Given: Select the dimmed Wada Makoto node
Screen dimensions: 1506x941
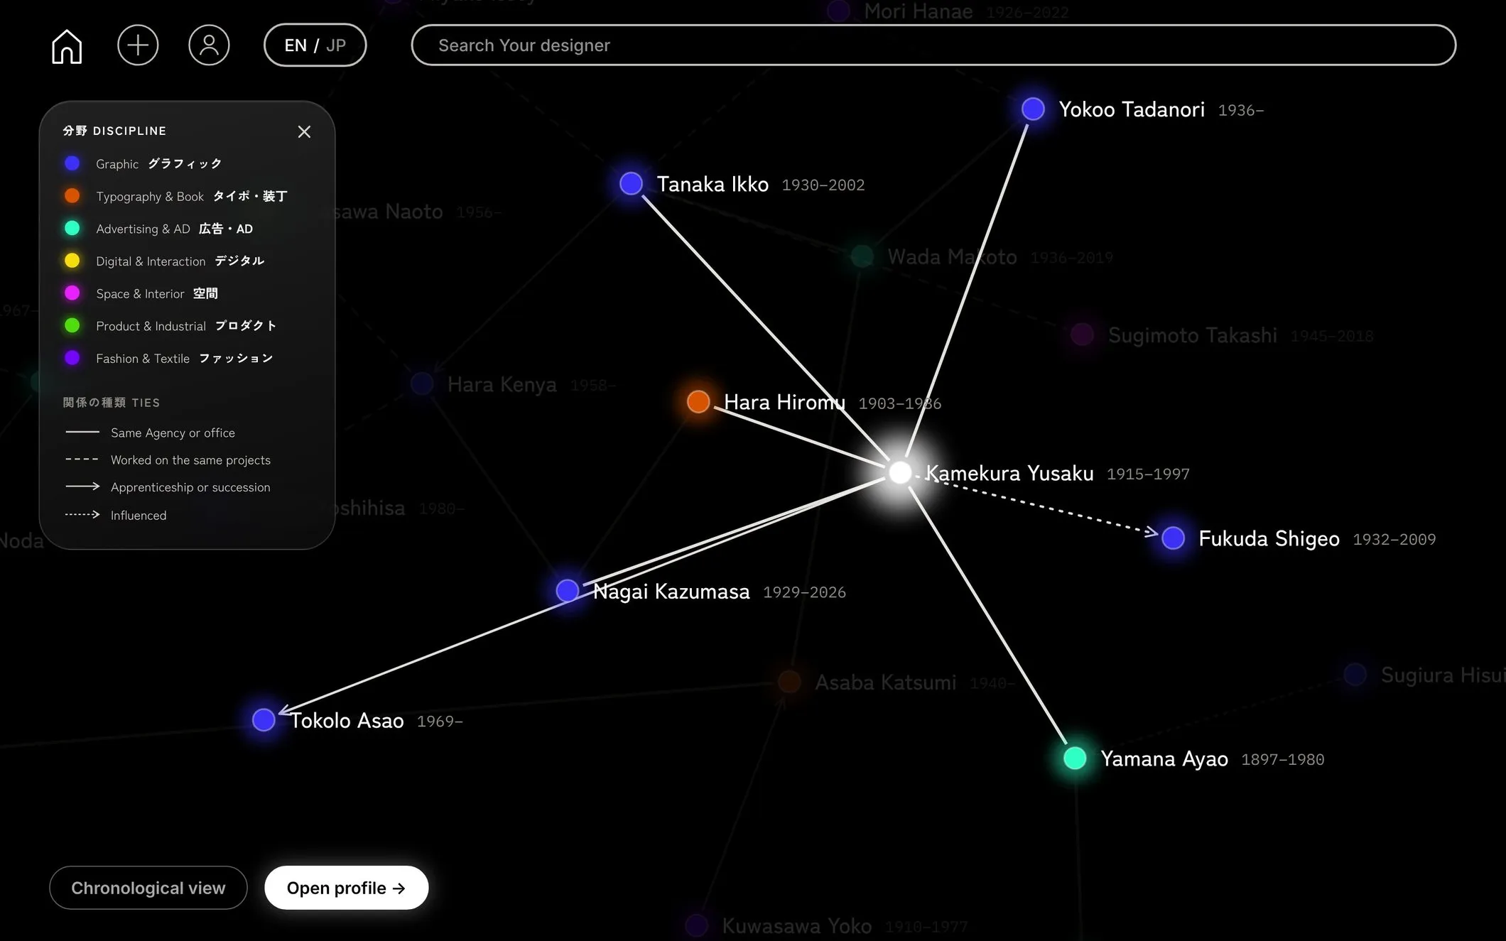Looking at the screenshot, I should (862, 256).
